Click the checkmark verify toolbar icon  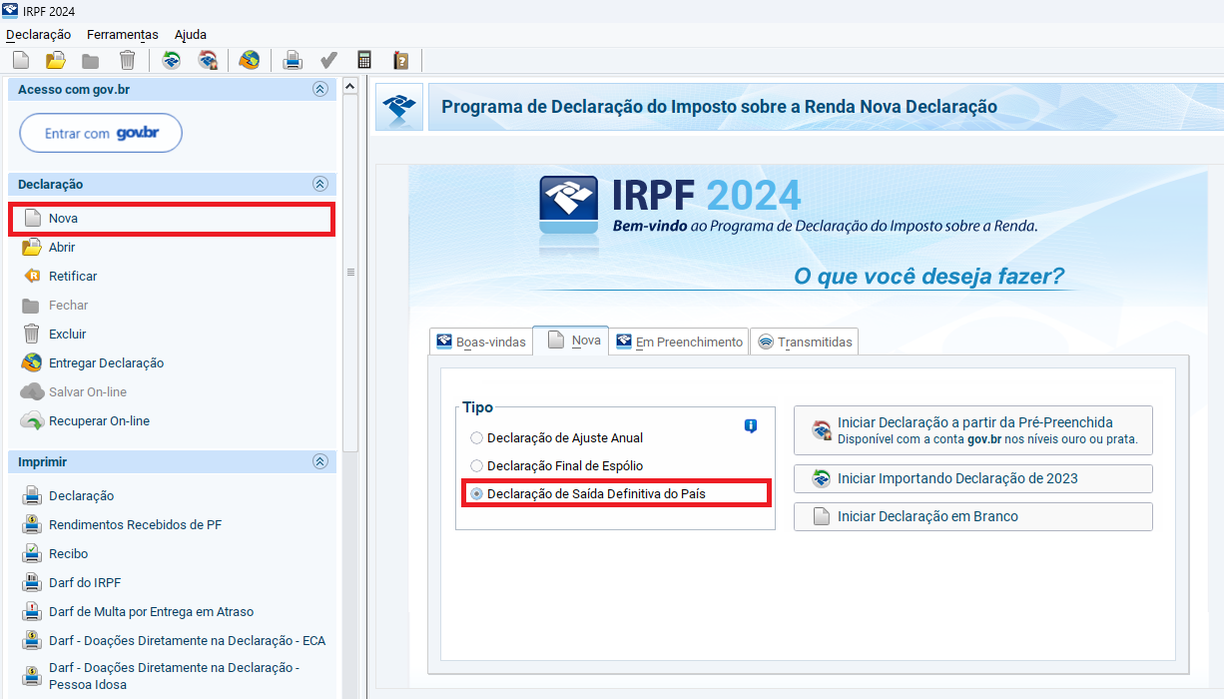click(327, 60)
